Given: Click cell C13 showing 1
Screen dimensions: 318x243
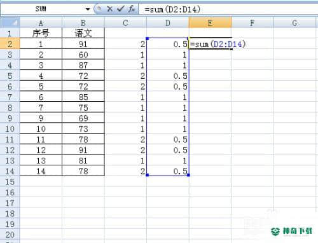Looking at the screenshot, I should point(125,160).
